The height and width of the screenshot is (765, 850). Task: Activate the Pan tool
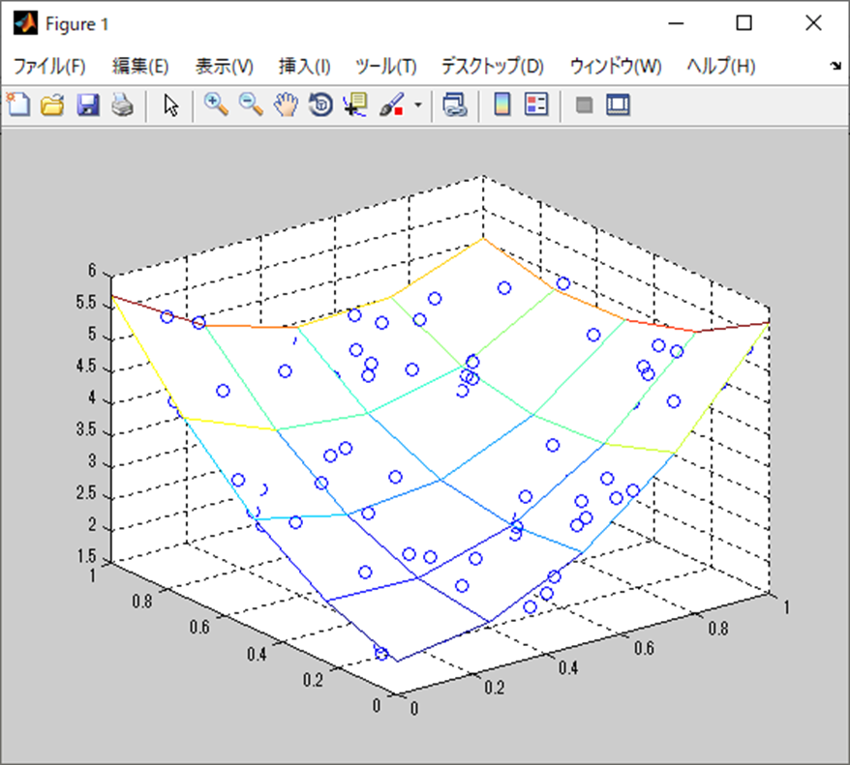click(285, 104)
